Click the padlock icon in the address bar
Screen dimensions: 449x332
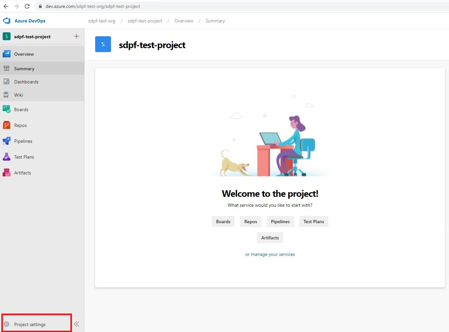tap(40, 6)
